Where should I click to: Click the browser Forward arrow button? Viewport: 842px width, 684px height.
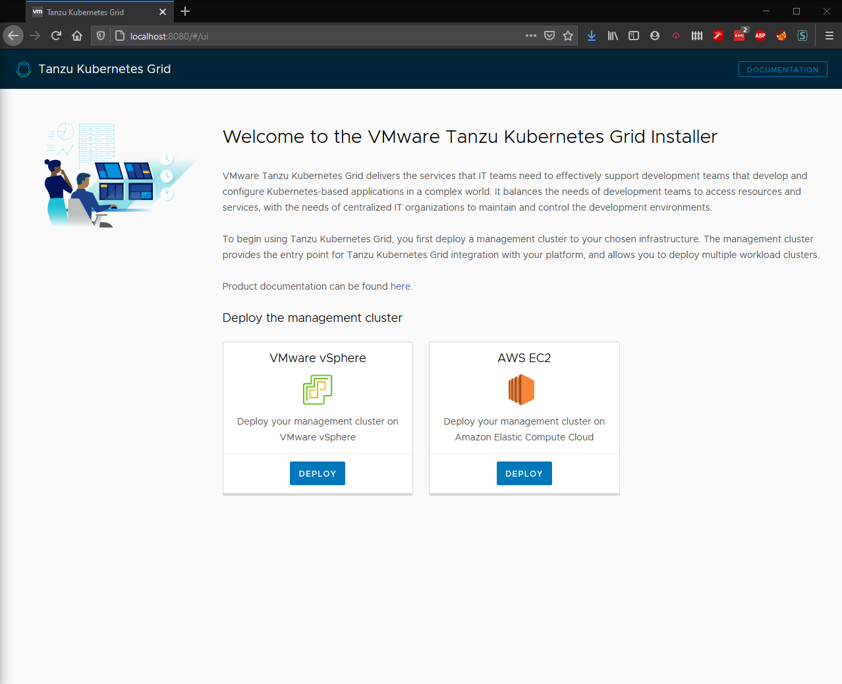pos(35,36)
